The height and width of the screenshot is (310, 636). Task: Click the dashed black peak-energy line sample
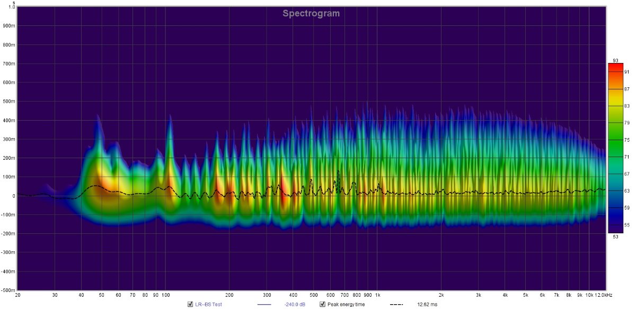[x=396, y=305]
